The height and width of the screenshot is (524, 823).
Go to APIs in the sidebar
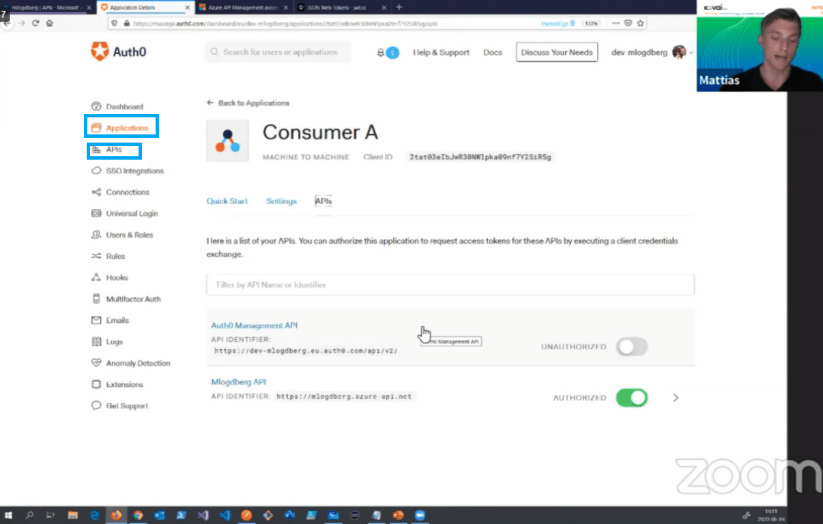106,149
